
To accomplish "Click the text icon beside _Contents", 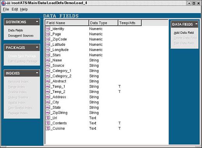I will click(x=48, y=123).
